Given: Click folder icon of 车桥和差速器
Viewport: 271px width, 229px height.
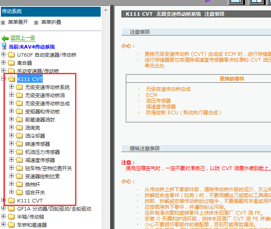Looking at the screenshot, I should click(11, 225).
